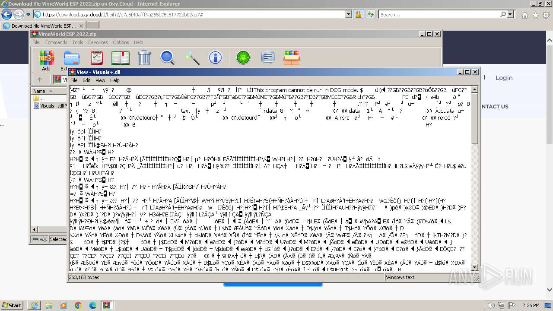Open a new IE tab

[x=93, y=25]
